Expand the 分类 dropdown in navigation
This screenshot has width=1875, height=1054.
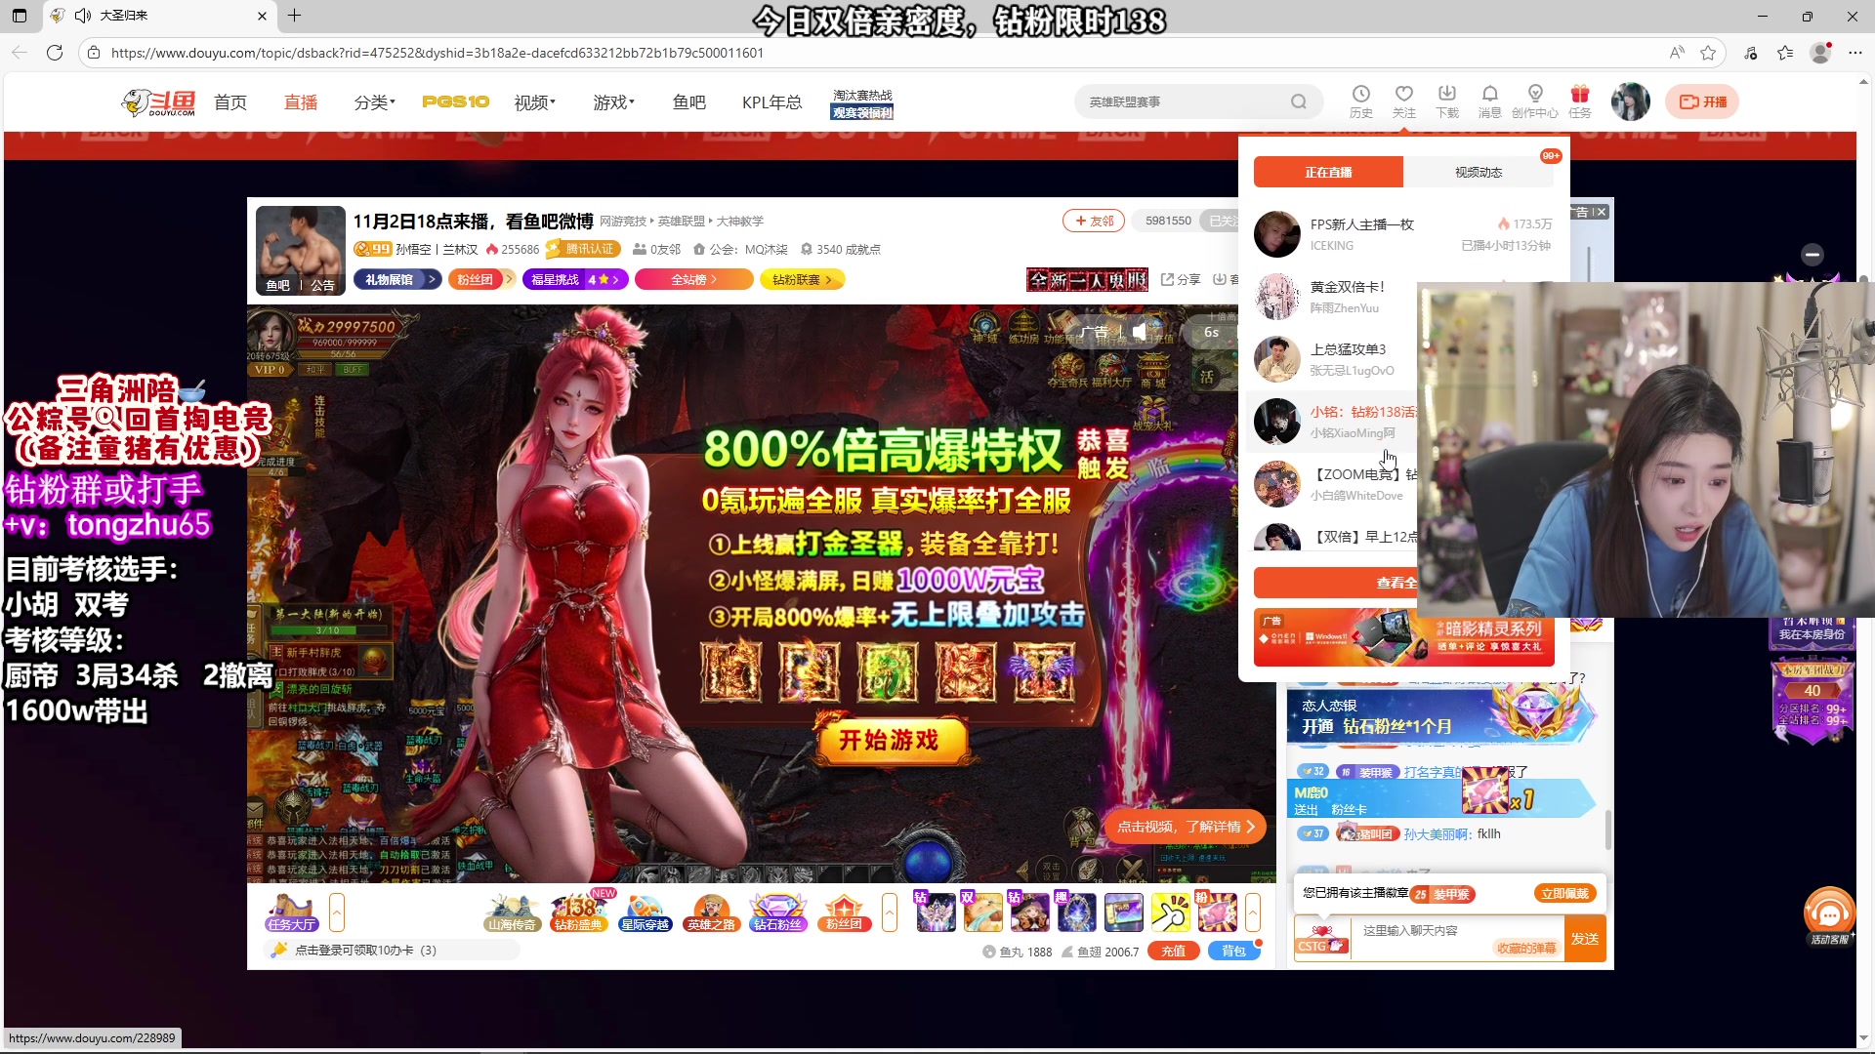pos(374,102)
